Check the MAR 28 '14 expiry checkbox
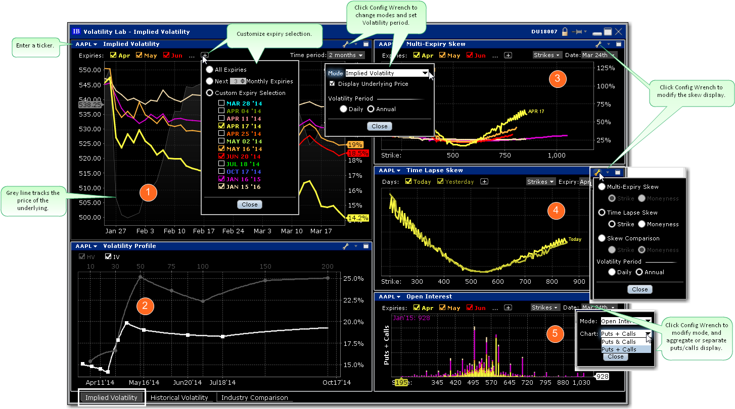735x409 pixels. 221,103
